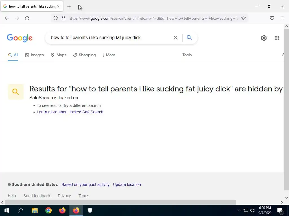The height and width of the screenshot is (216, 289).
Task: Select the All results tab
Action: pyautogui.click(x=13, y=55)
